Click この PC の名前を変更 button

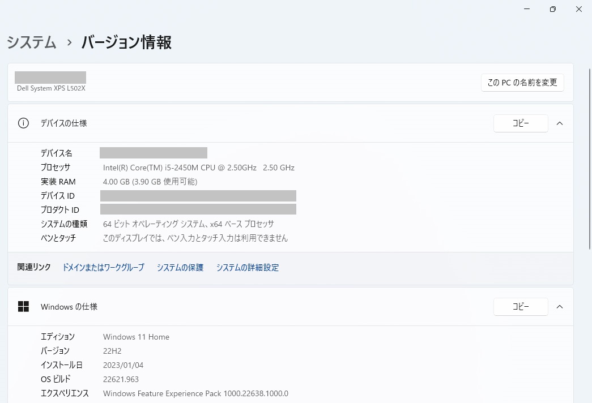pos(522,83)
